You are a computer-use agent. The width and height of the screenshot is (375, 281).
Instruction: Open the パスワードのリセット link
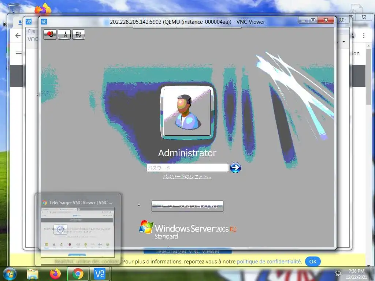(187, 177)
